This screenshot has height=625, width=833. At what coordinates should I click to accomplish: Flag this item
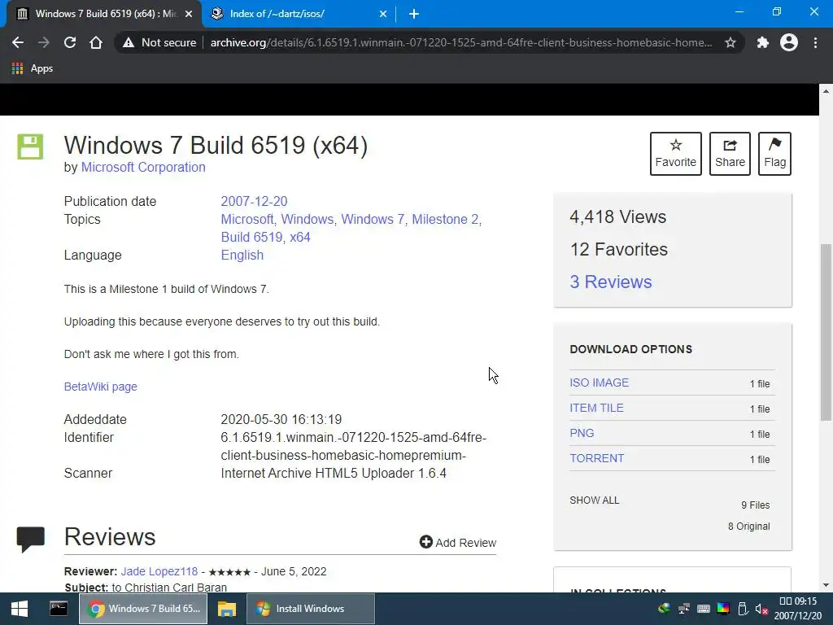pos(774,154)
